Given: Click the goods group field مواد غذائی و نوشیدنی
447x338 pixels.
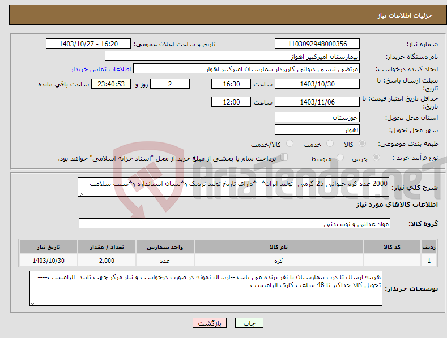Looking at the screenshot, I should pyautogui.click(x=235, y=224).
